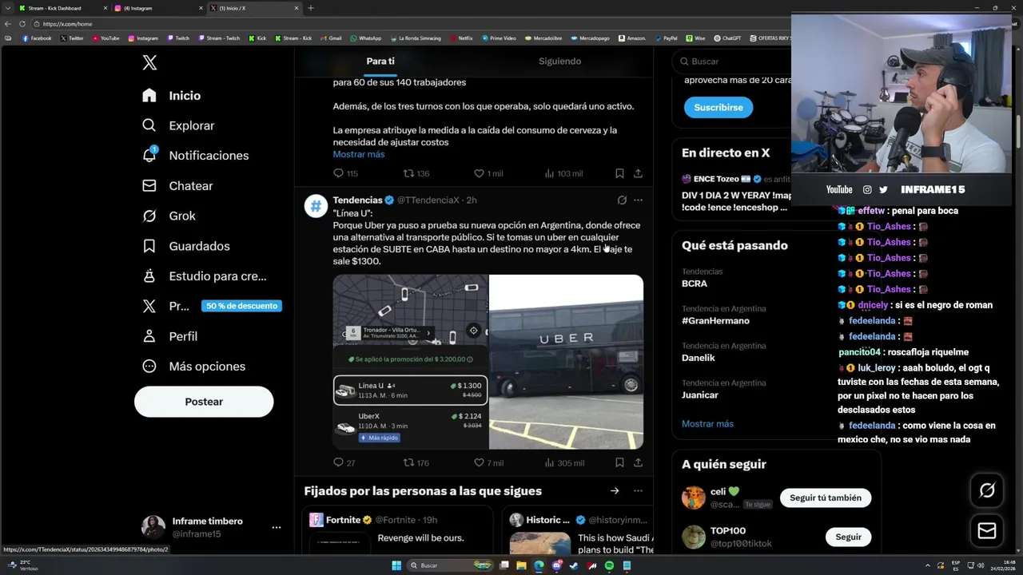This screenshot has width=1023, height=575.
Task: Bookmark the Tendencias Uber post
Action: tap(619, 462)
